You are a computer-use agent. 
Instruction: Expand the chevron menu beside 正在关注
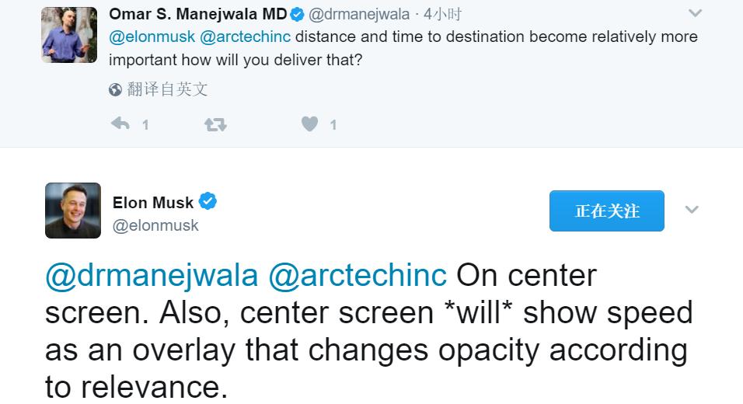[692, 210]
